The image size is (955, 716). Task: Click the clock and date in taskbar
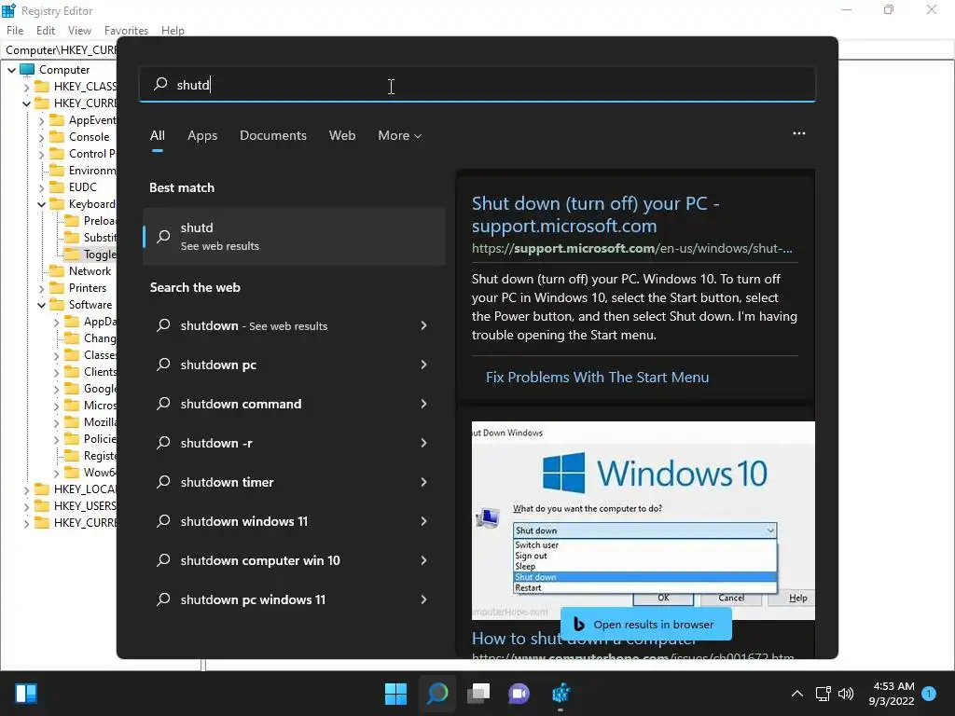(x=892, y=694)
